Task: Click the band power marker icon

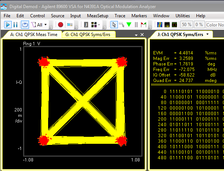Action: (x=136, y=25)
